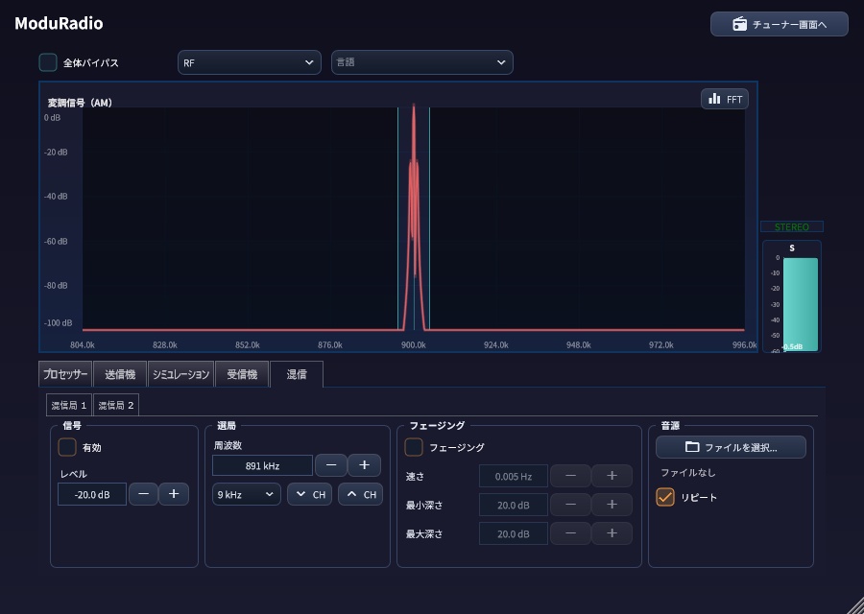The image size is (864, 614).
Task: Click the level field showing -20.0 dB
Action: tap(92, 494)
